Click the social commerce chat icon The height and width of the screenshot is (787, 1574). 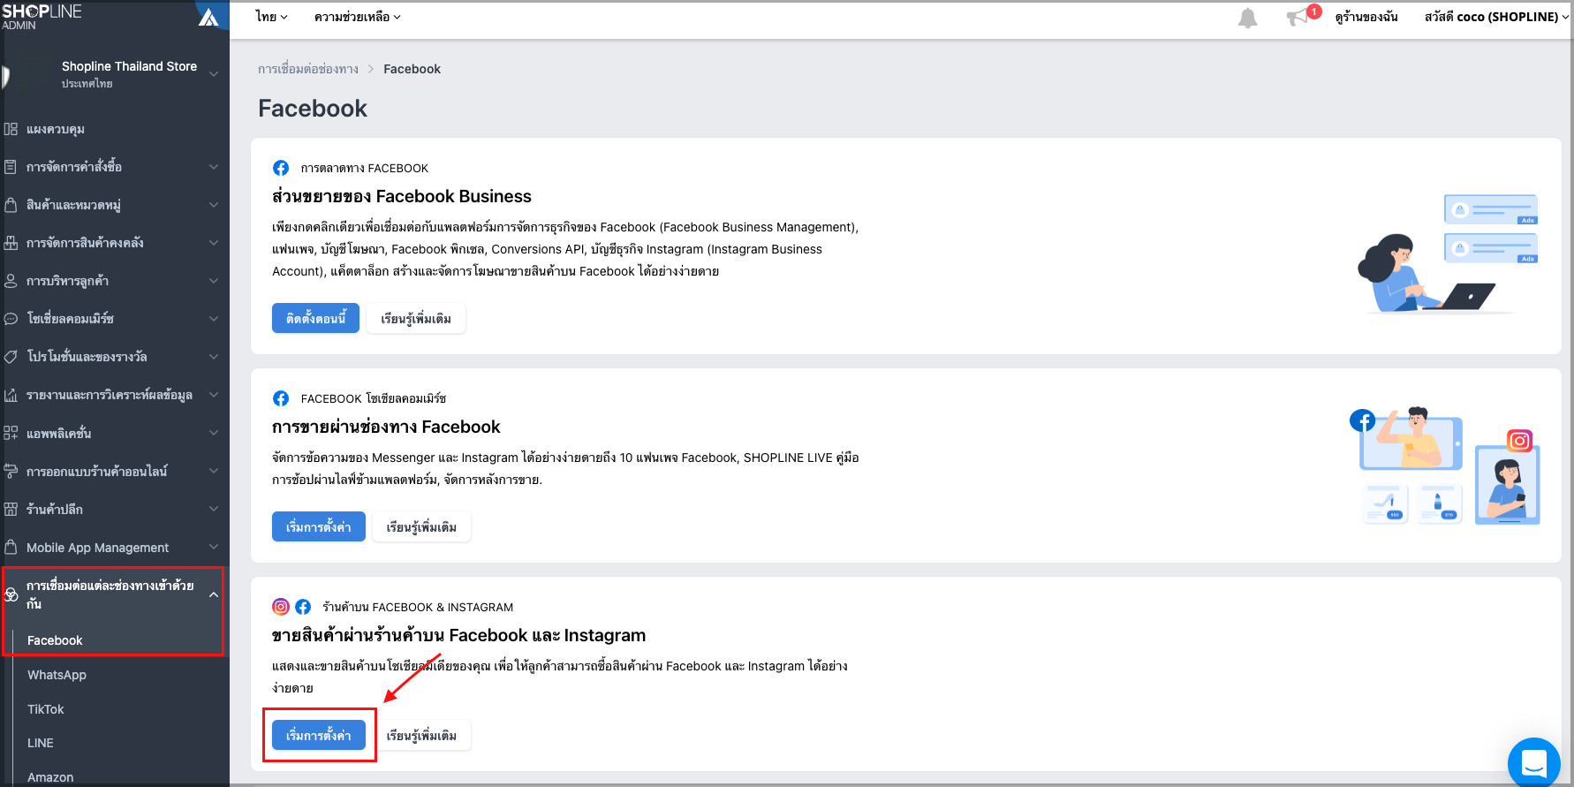point(11,319)
